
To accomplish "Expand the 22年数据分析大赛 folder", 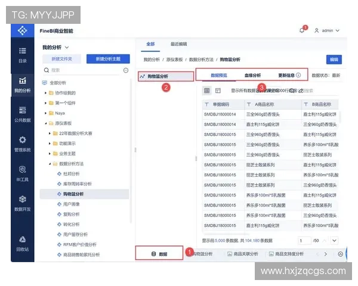I will pyautogui.click(x=50, y=133).
